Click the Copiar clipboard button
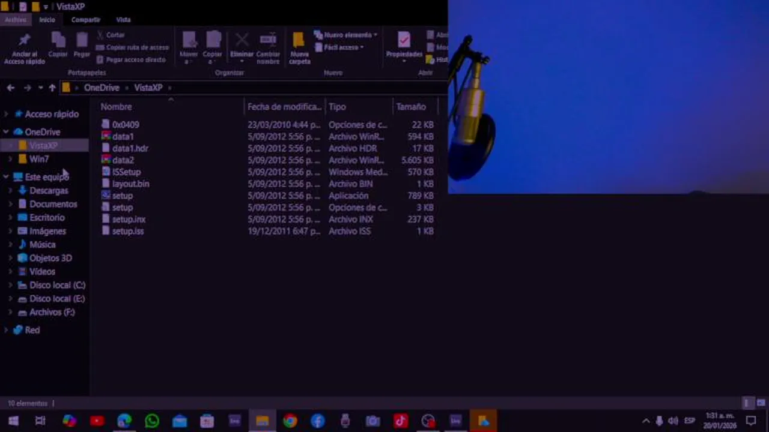 58,45
